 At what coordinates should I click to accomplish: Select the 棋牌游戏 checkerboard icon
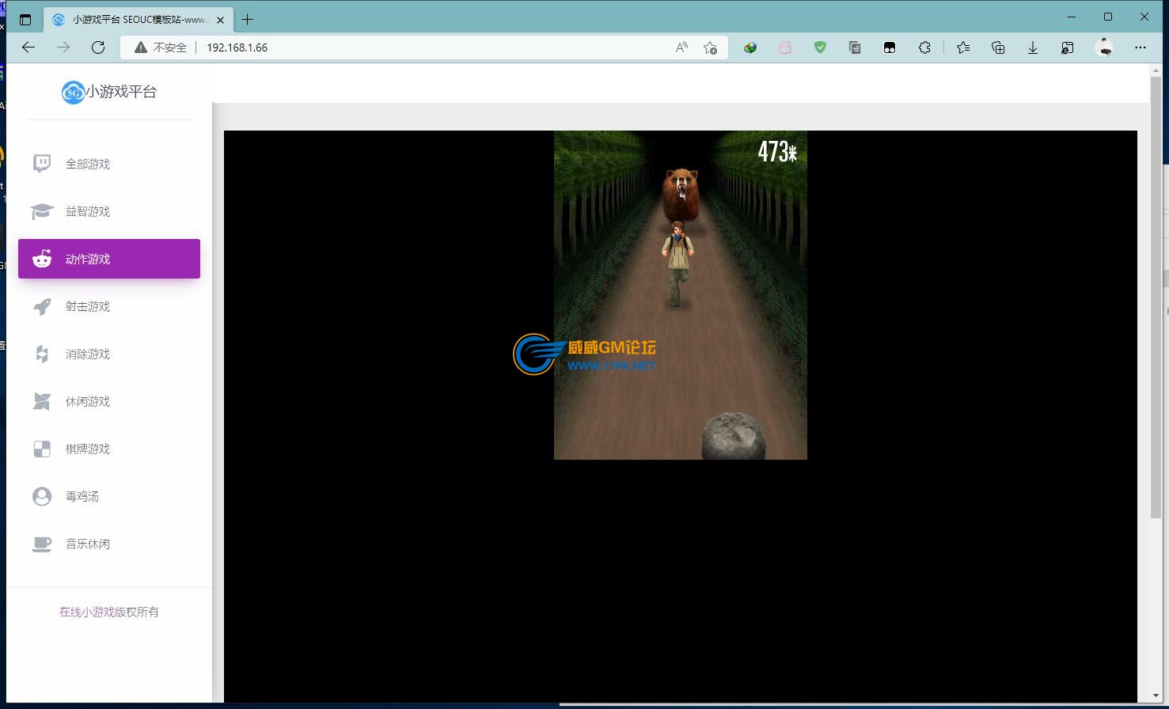pyautogui.click(x=42, y=449)
